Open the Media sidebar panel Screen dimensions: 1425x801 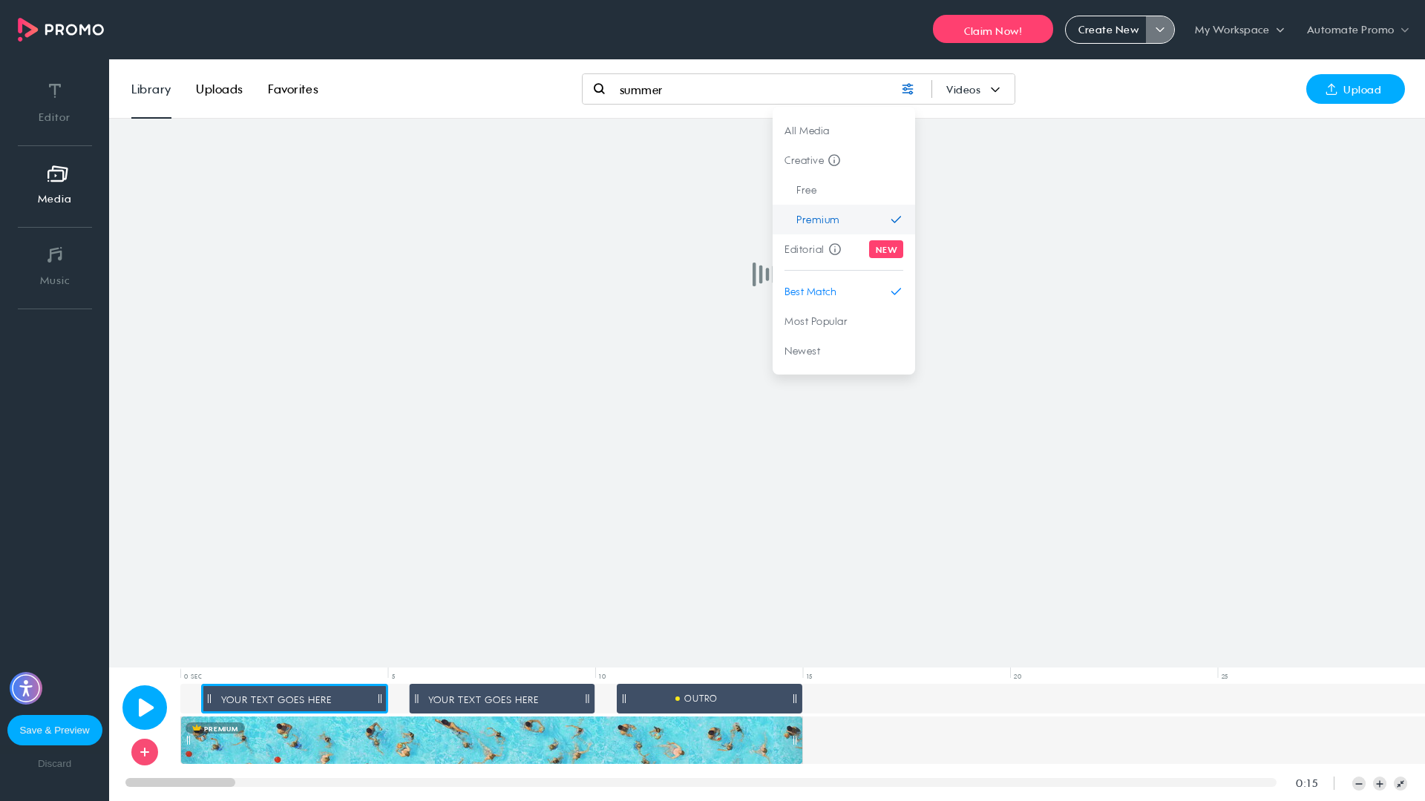click(x=54, y=185)
